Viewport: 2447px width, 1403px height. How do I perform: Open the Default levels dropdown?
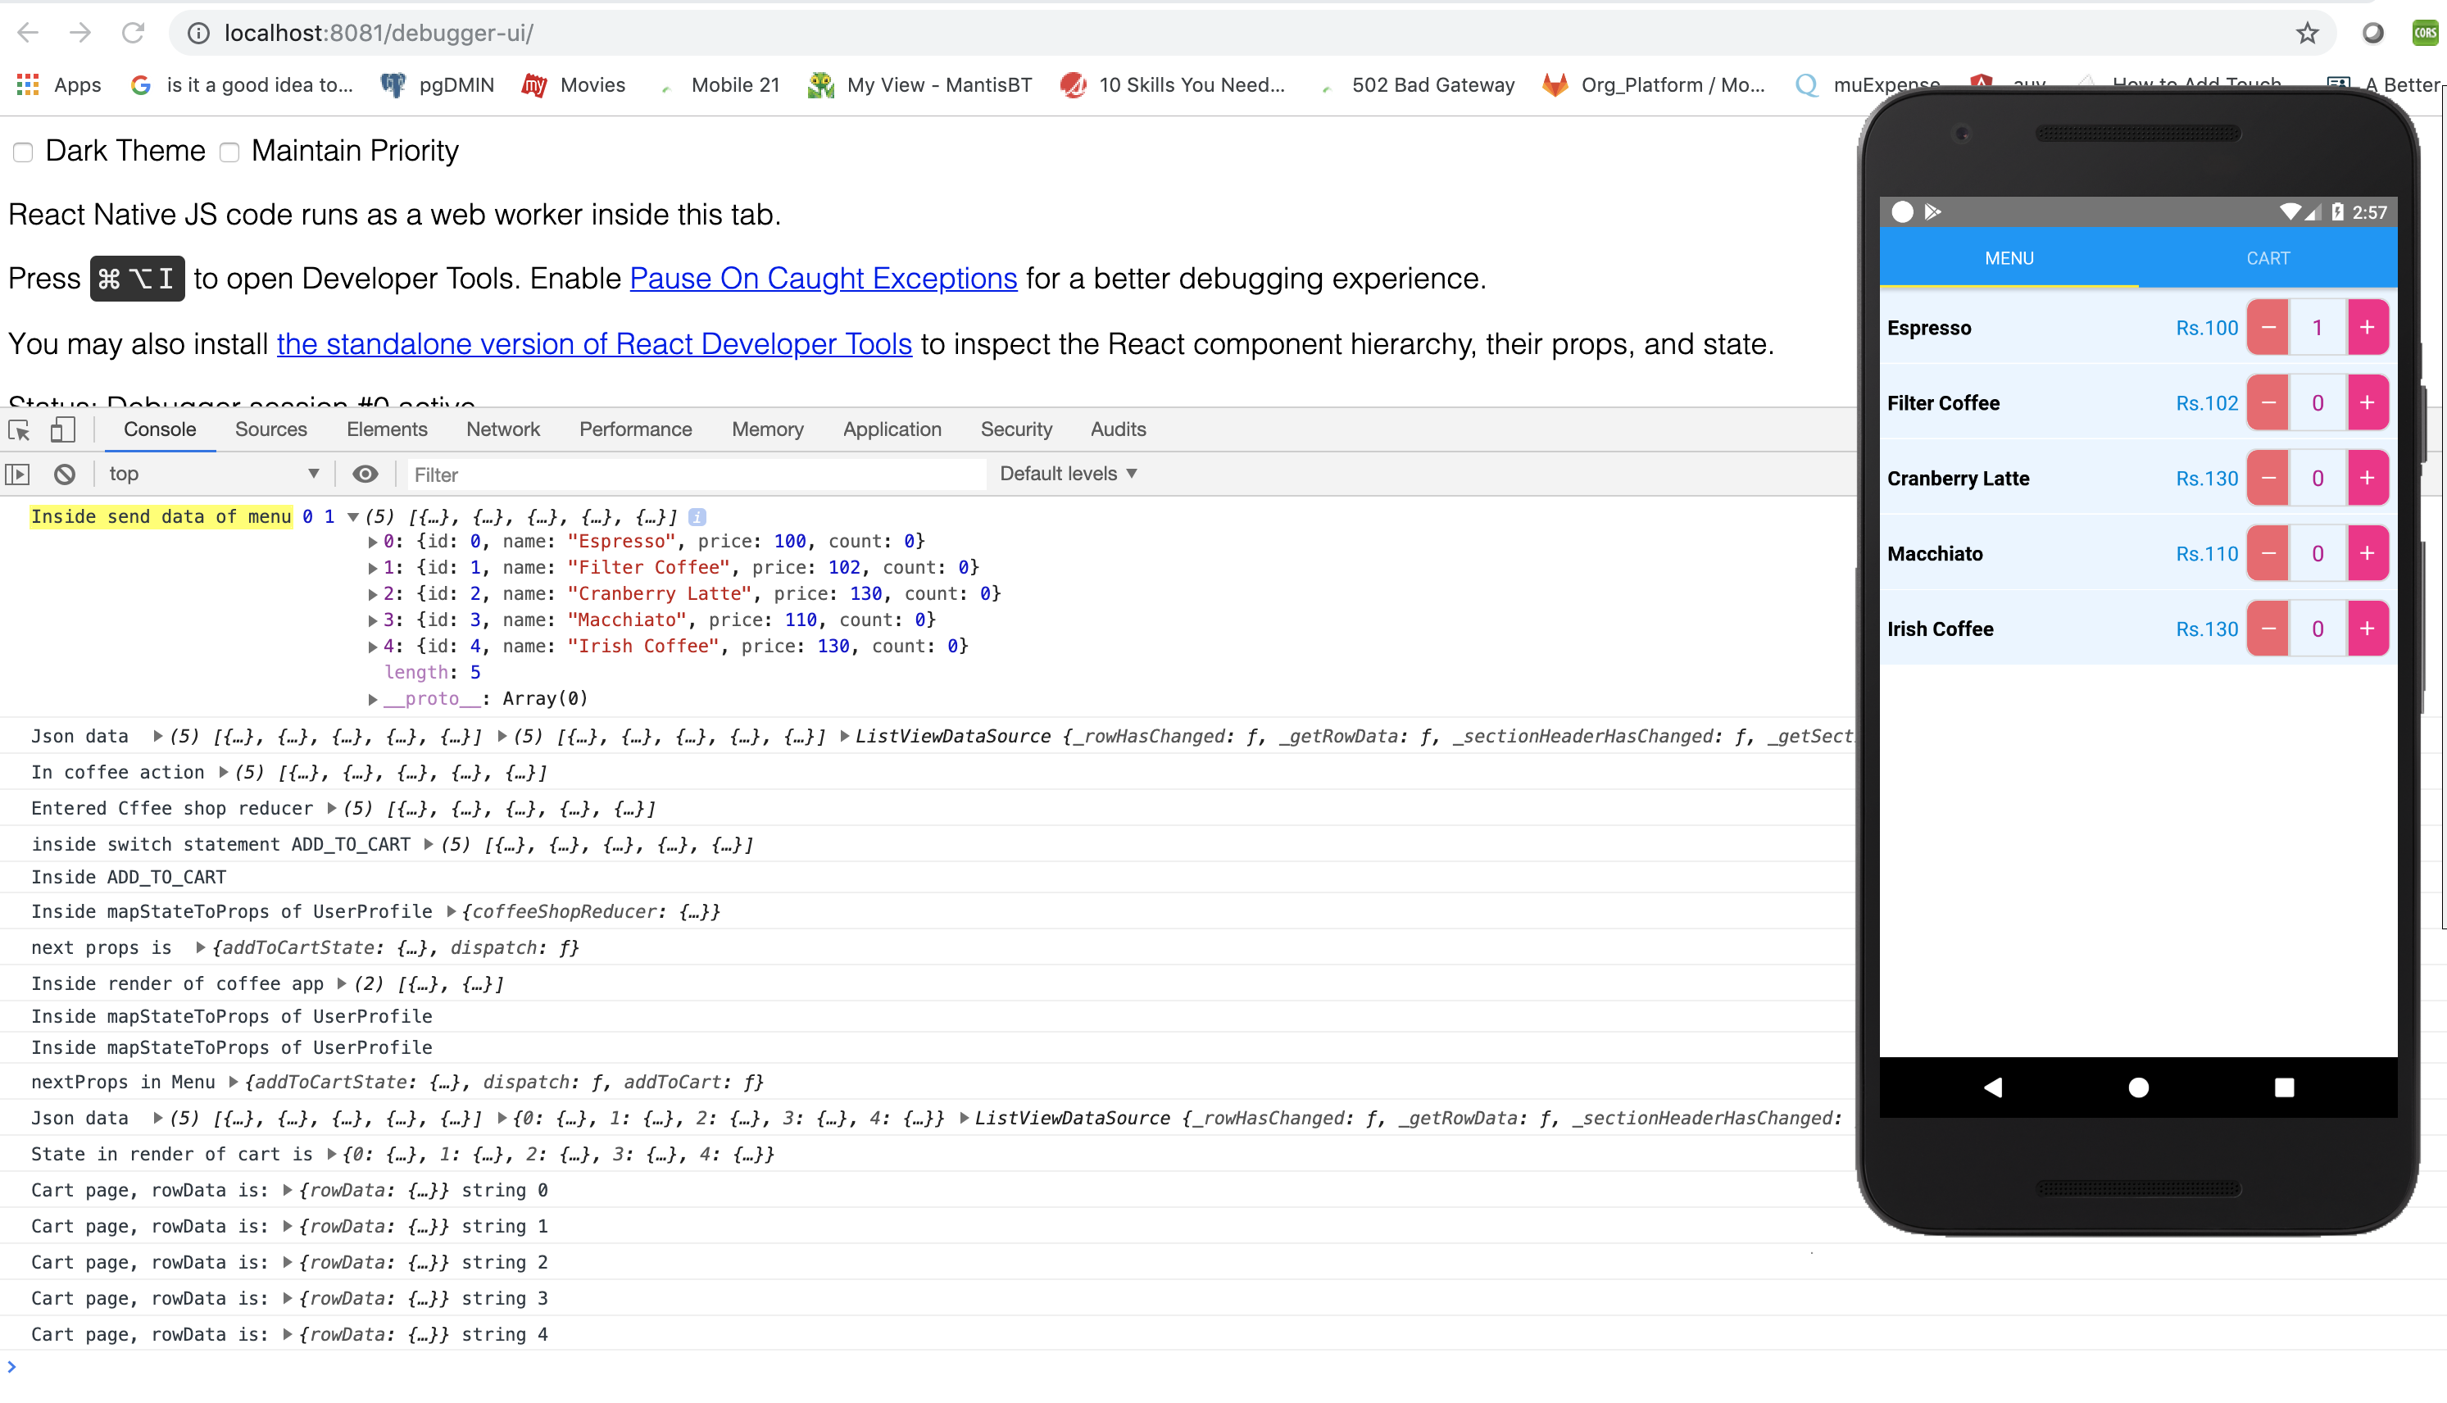coord(1068,474)
